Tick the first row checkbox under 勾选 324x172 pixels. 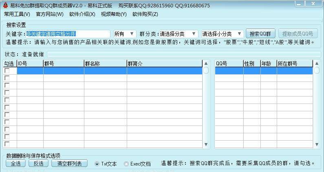pyautogui.click(x=7, y=71)
